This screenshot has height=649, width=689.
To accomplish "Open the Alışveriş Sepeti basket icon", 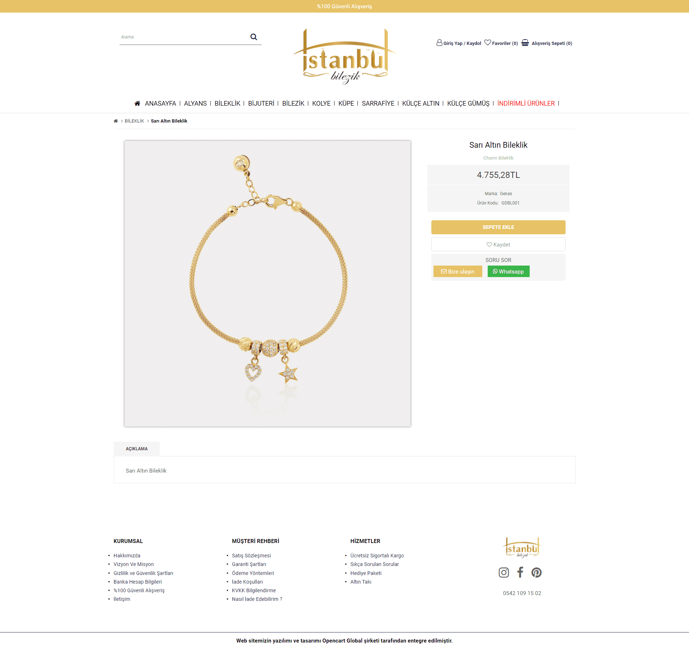I will [x=525, y=42].
